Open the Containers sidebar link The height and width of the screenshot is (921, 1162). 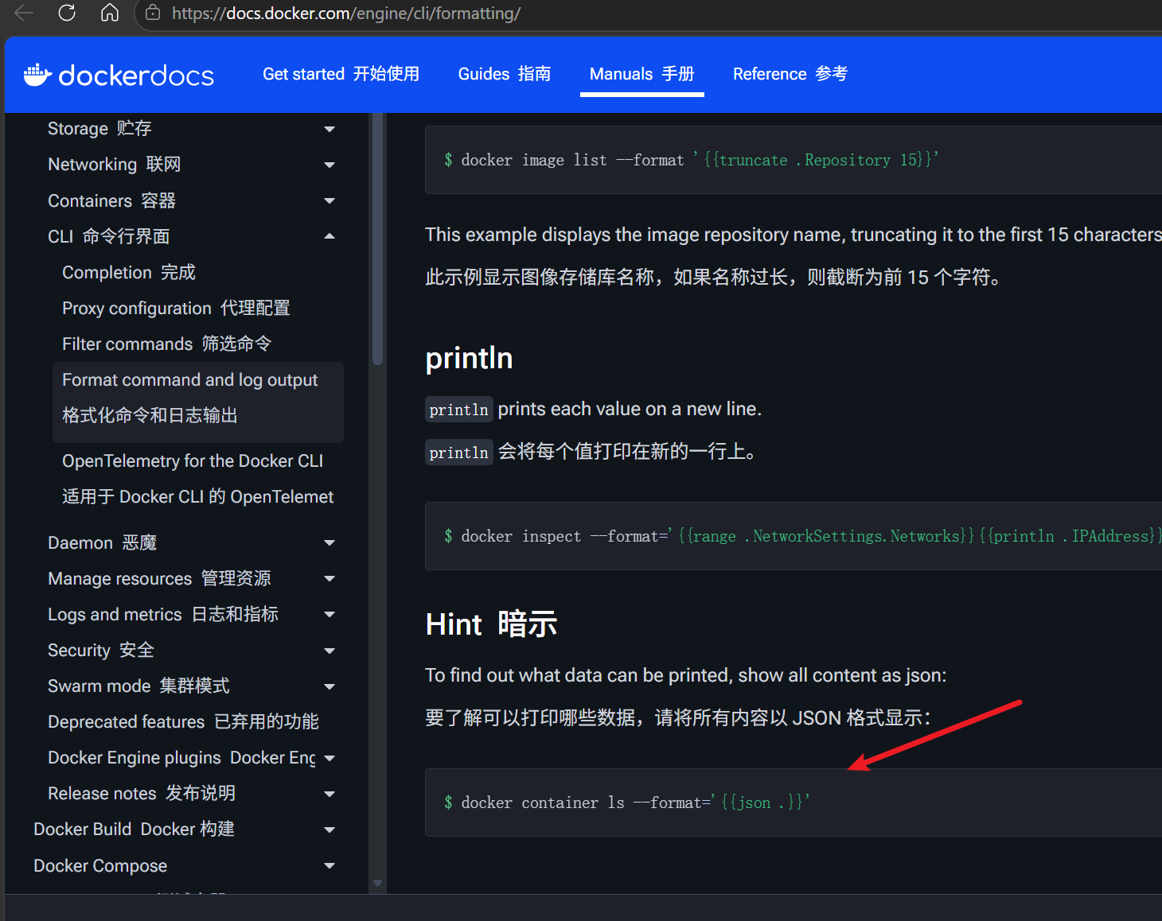pos(111,200)
